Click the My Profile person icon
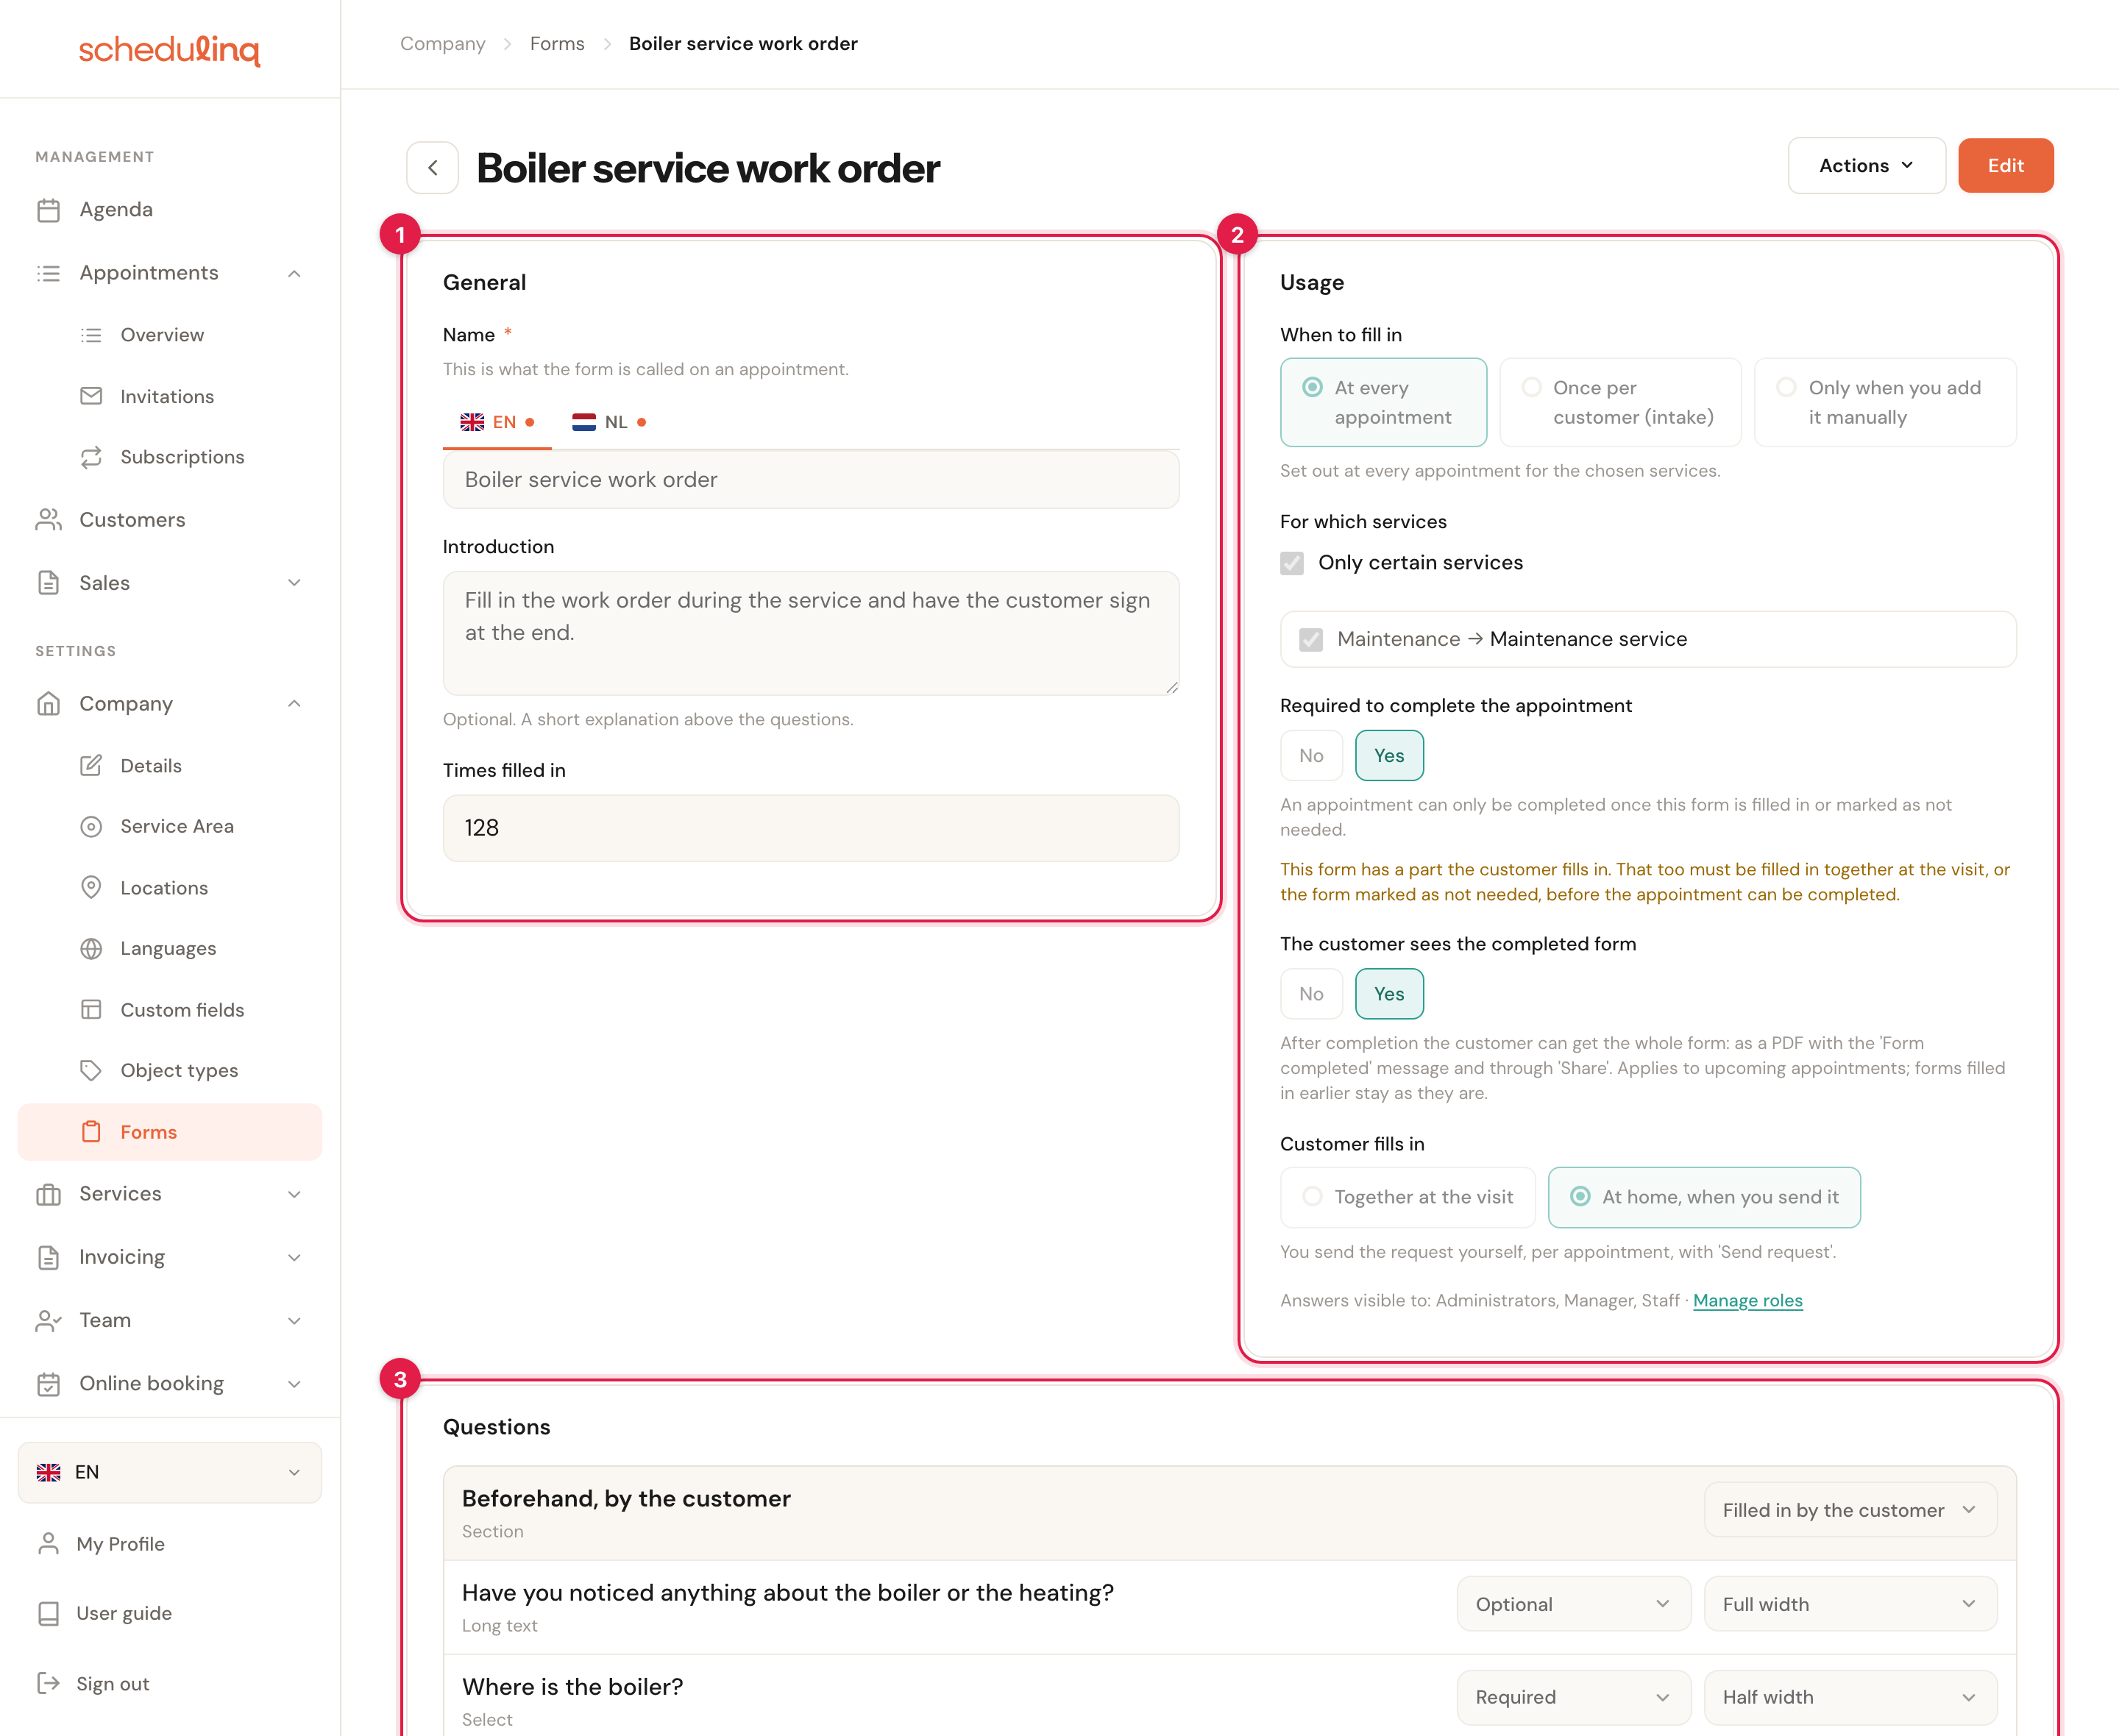Screen dimensions: 2119x1736 point(48,1544)
